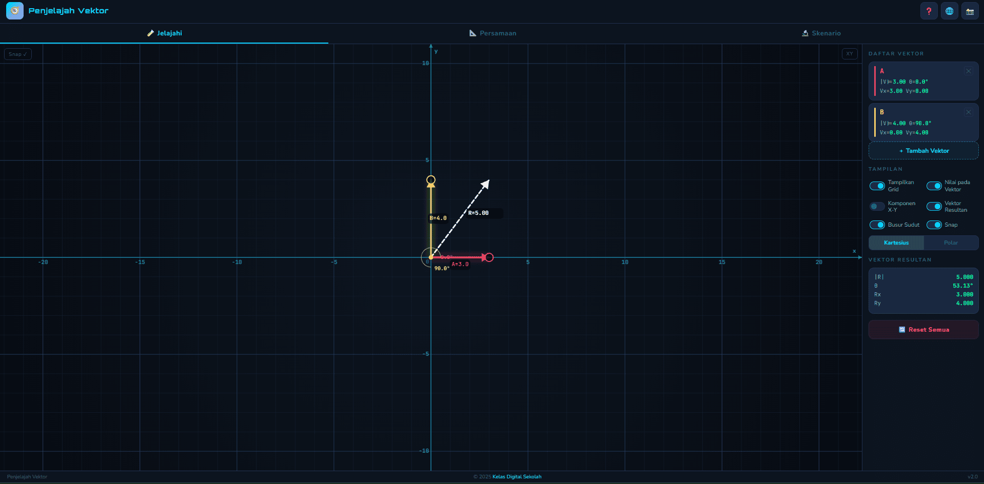Image resolution: width=984 pixels, height=484 pixels.
Task: Select Kartesius coordinate mode
Action: pyautogui.click(x=896, y=243)
